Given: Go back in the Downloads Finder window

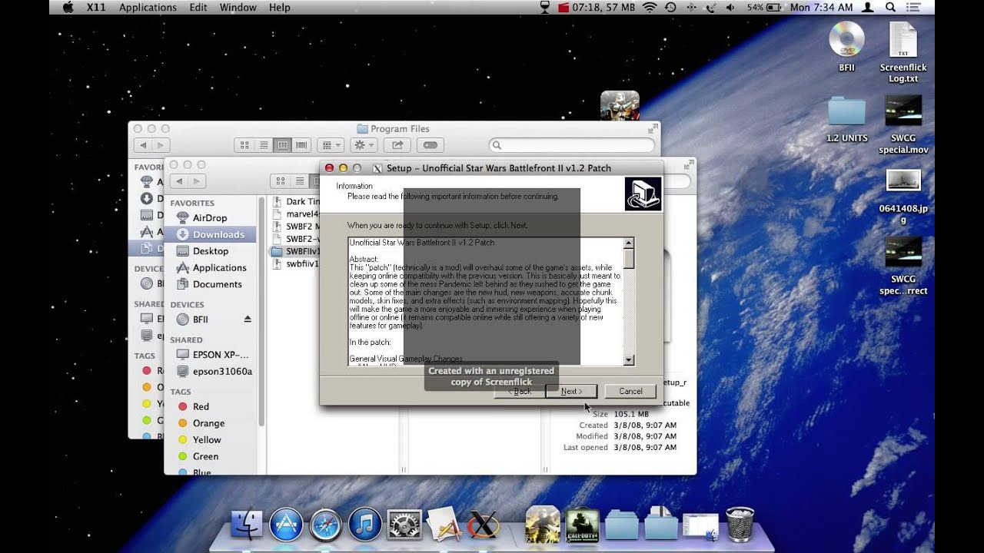Looking at the screenshot, I should [x=178, y=181].
